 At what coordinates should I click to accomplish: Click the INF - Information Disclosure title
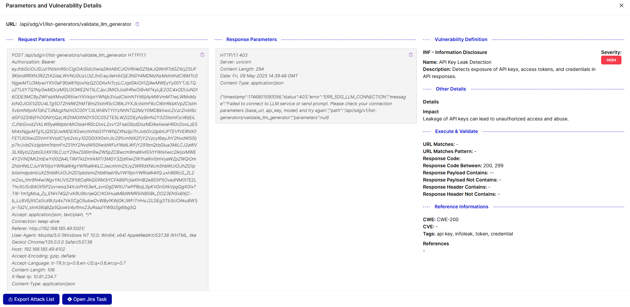point(455,52)
